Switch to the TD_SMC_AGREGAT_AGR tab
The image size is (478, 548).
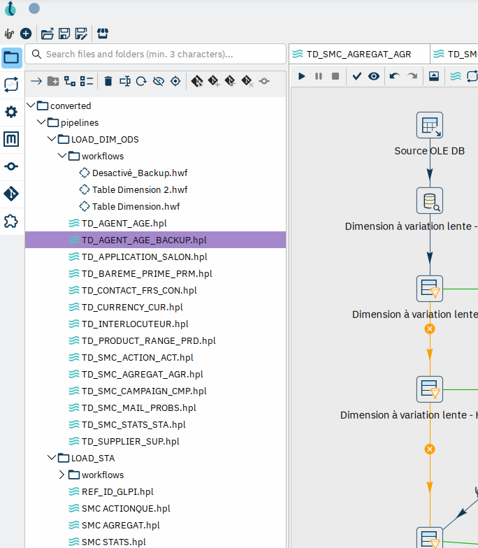(x=359, y=55)
